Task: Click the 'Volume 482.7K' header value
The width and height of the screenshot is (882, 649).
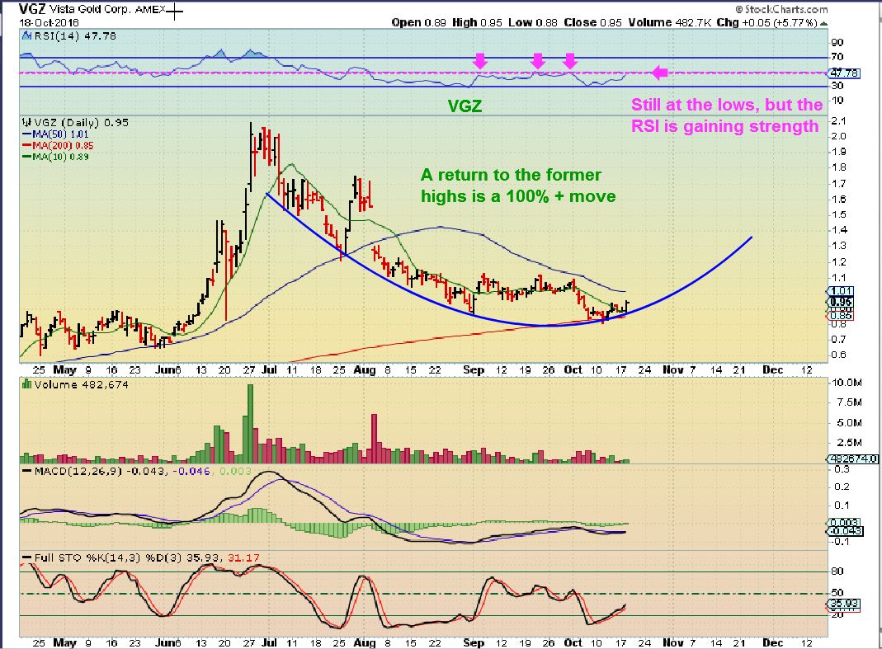Action: 670,22
